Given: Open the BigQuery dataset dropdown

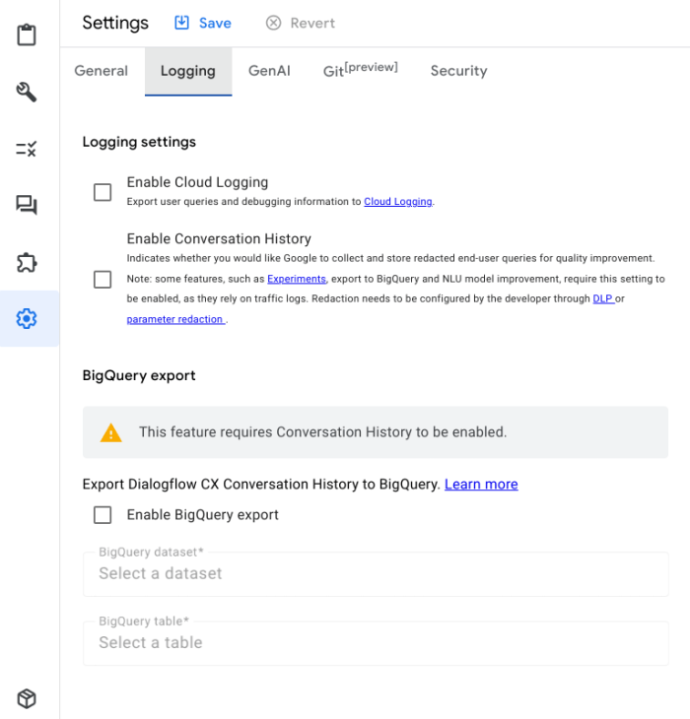Looking at the screenshot, I should (376, 573).
